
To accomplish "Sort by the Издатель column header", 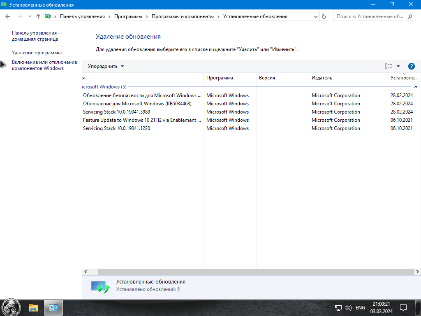I will [x=348, y=78].
